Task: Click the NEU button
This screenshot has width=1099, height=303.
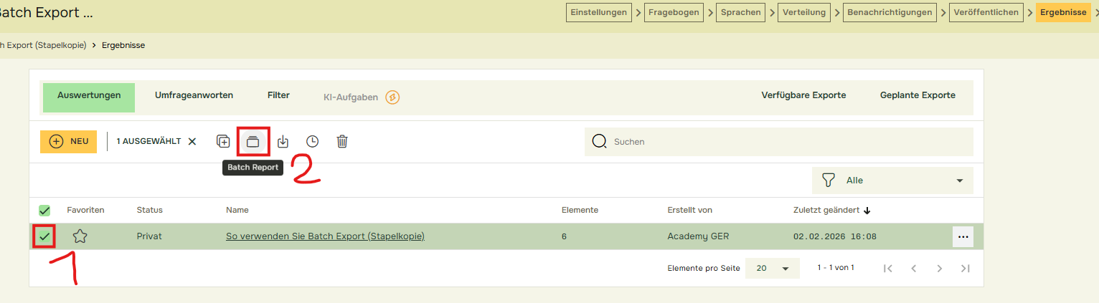Action: point(68,141)
